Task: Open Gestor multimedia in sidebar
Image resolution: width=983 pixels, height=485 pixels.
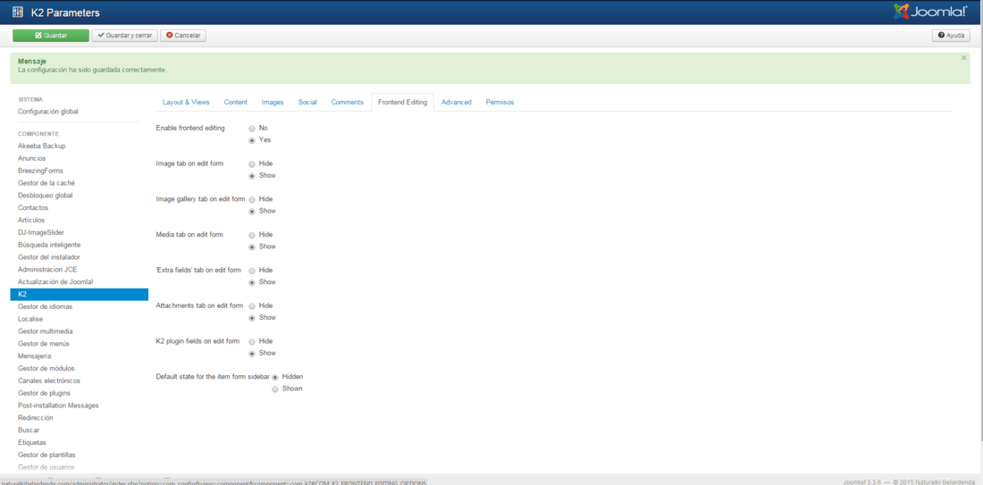Action: pos(46,330)
